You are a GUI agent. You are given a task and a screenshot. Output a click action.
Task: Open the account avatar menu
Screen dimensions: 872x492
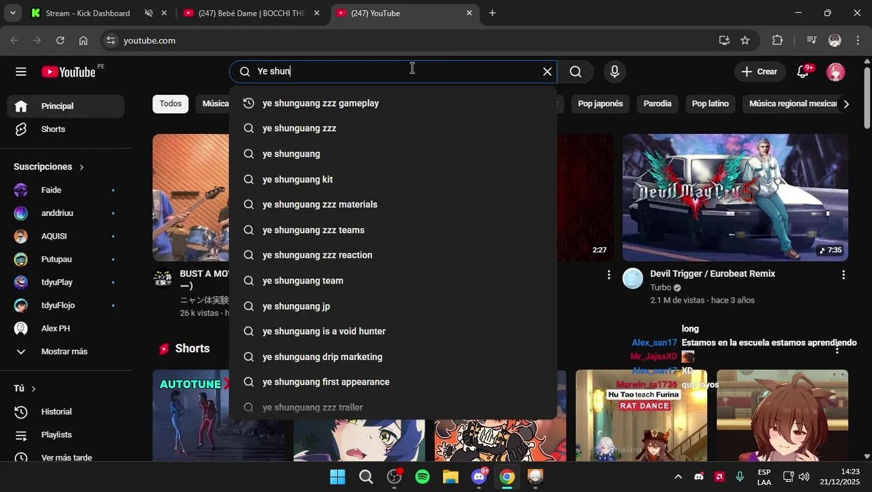[836, 72]
